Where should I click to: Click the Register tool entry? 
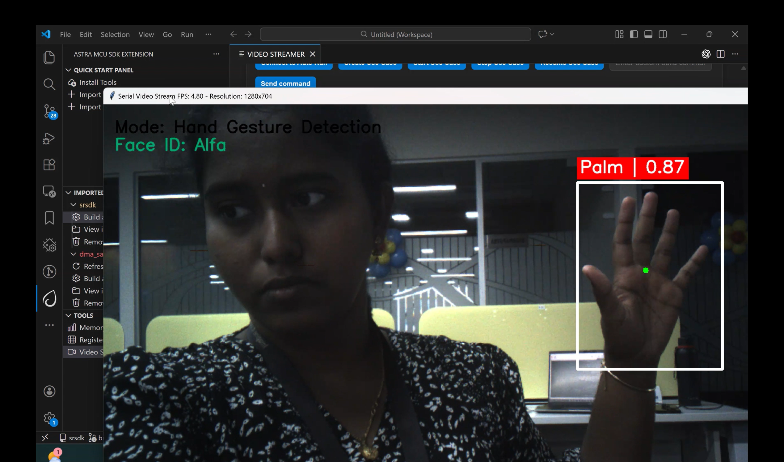85,340
